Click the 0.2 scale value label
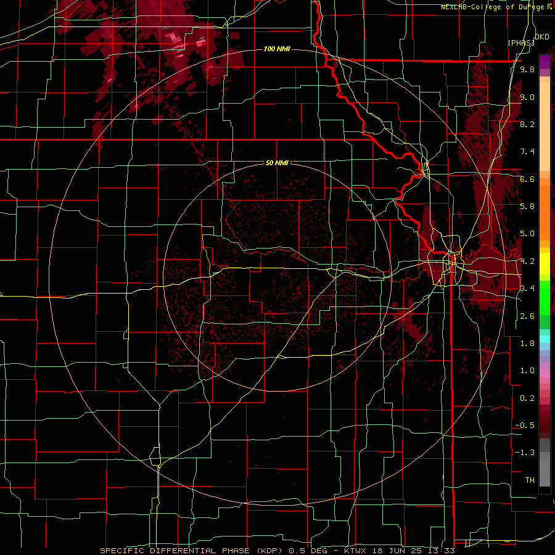Viewport: 555px width, 555px height. click(x=527, y=398)
